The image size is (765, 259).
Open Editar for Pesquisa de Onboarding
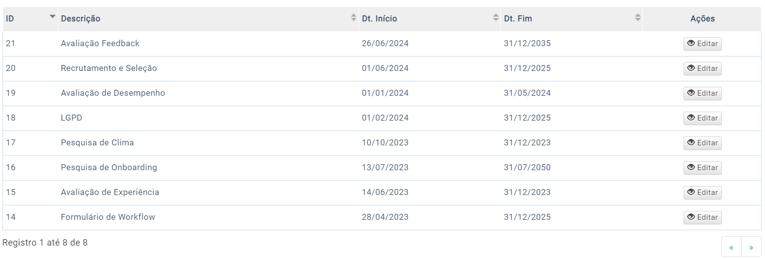tap(702, 168)
